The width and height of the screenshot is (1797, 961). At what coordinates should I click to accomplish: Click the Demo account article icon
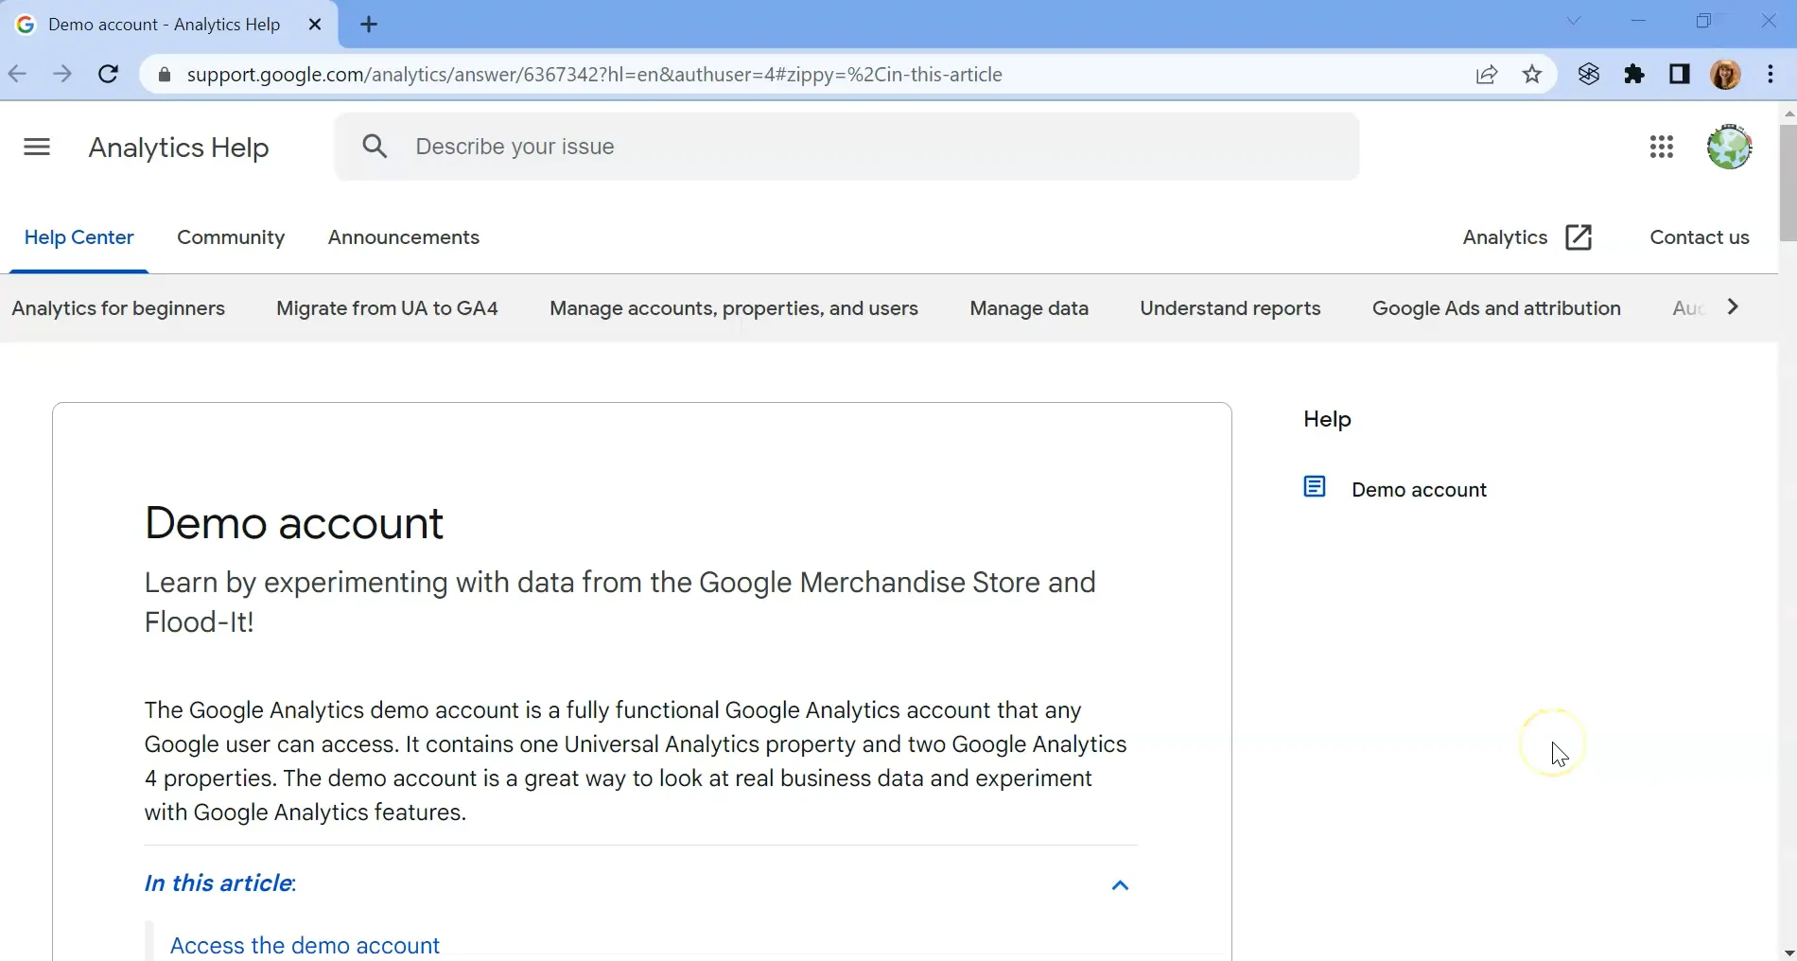1315,486
